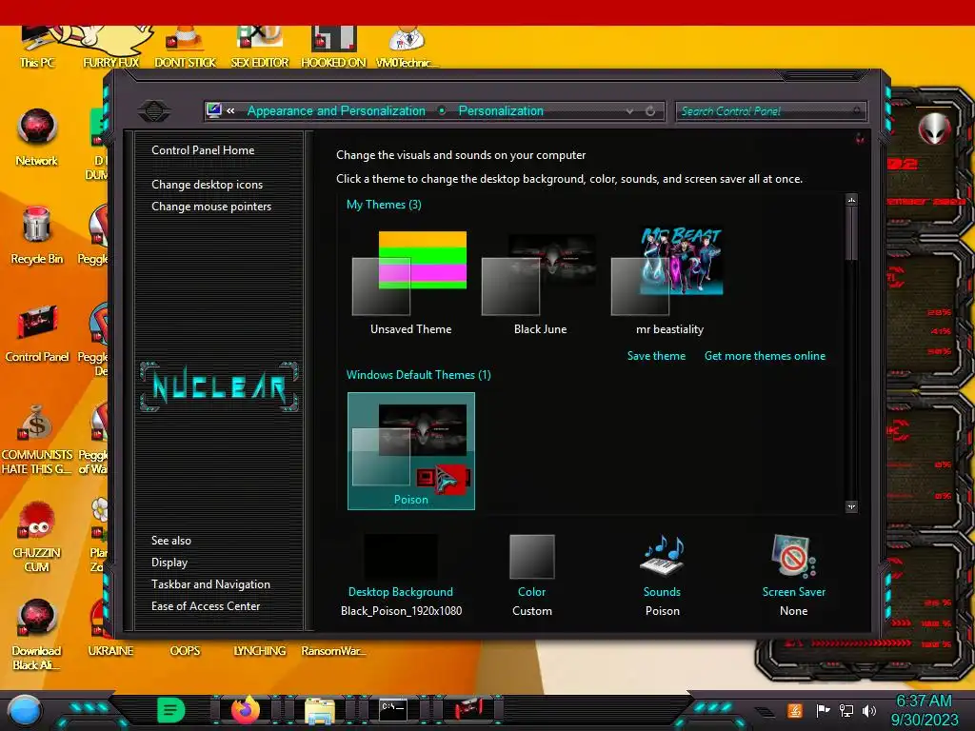Screen dimensions: 975x731
Task: Click Change mouse pointers link
Action: coord(211,207)
